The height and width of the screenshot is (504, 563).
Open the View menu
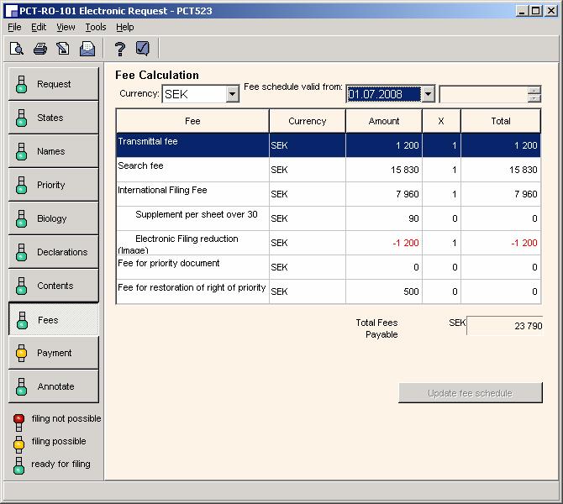[x=66, y=27]
